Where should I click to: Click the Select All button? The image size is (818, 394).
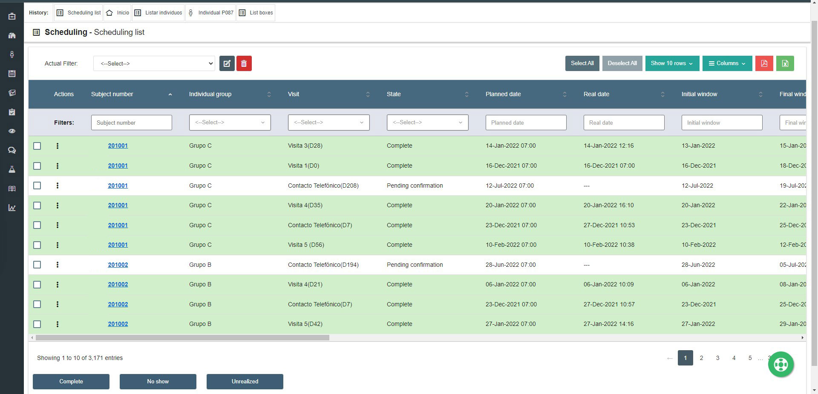582,63
